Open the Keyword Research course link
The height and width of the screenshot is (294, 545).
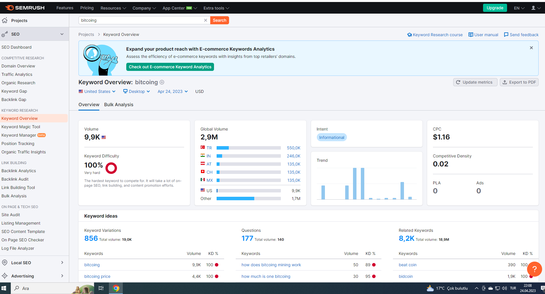point(435,35)
